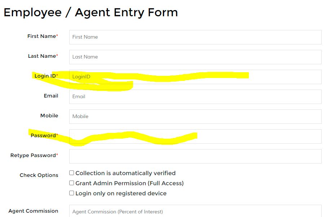Click the Agent Commission percent input
This screenshot has width=326, height=217.
[195, 211]
